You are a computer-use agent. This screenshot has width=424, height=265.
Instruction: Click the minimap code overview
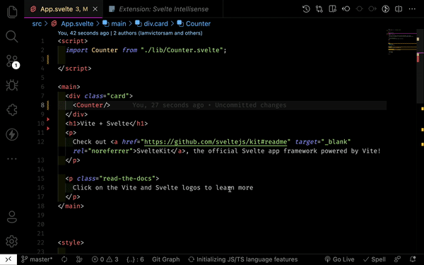401,42
